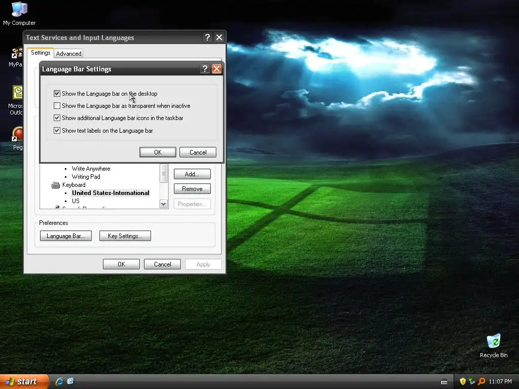Confirm Language Bar Settings with OK

158,152
